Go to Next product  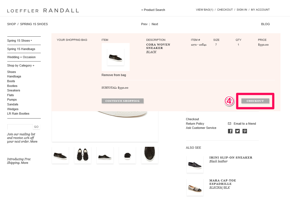pos(155,24)
